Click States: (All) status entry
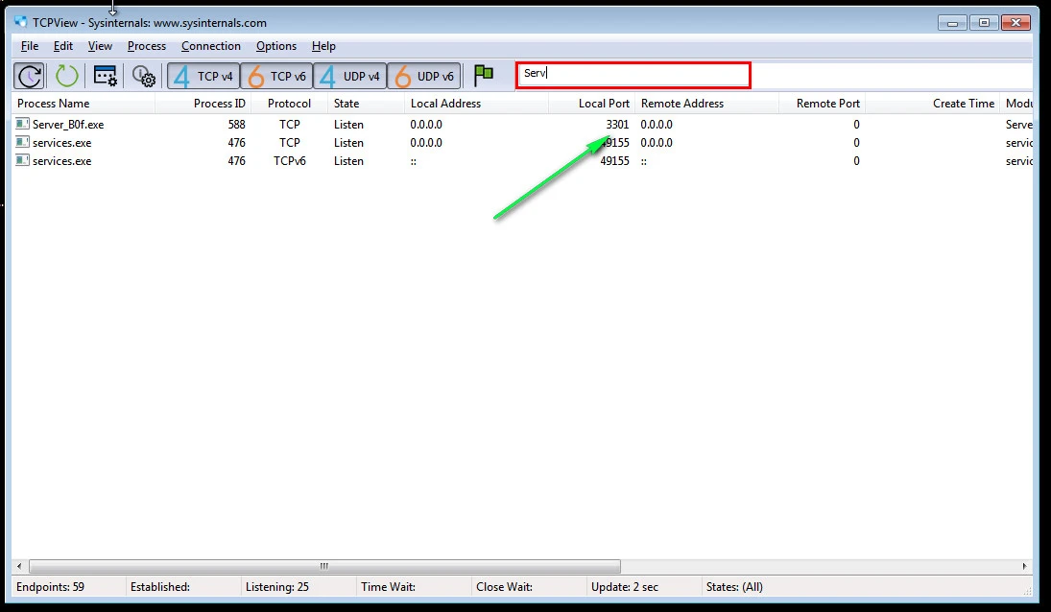1051x612 pixels. coord(734,587)
